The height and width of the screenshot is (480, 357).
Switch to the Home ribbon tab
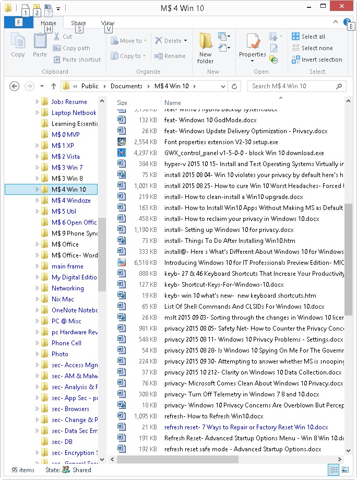pyautogui.click(x=49, y=23)
